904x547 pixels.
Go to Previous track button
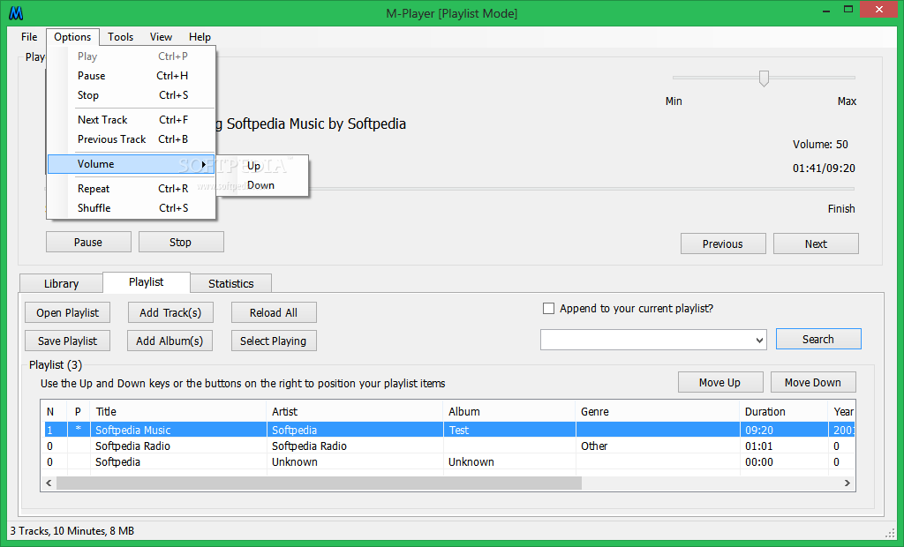pyautogui.click(x=723, y=244)
